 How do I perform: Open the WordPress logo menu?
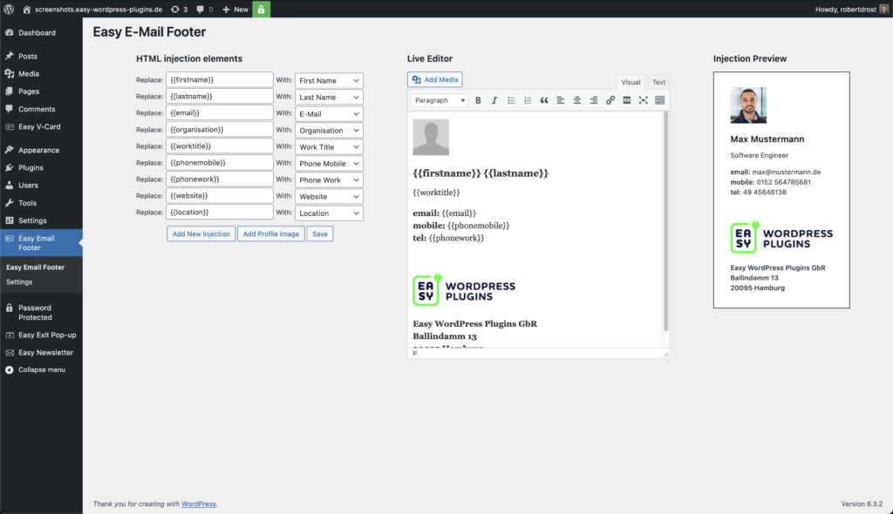[x=9, y=9]
